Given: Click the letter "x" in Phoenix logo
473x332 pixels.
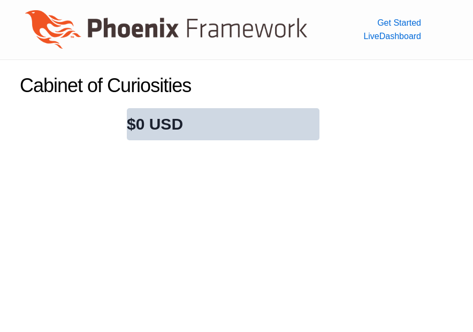Looking at the screenshot, I should (171, 29).
